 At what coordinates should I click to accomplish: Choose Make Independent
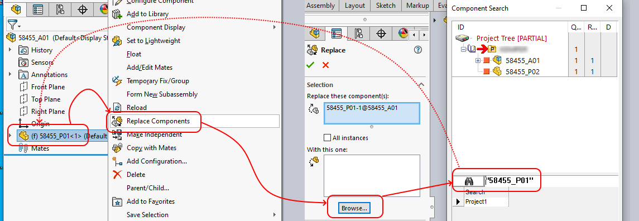[154, 134]
